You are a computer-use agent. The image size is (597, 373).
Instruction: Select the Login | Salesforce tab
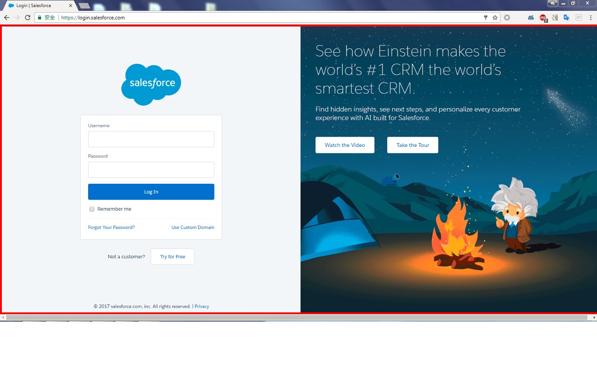[x=40, y=6]
